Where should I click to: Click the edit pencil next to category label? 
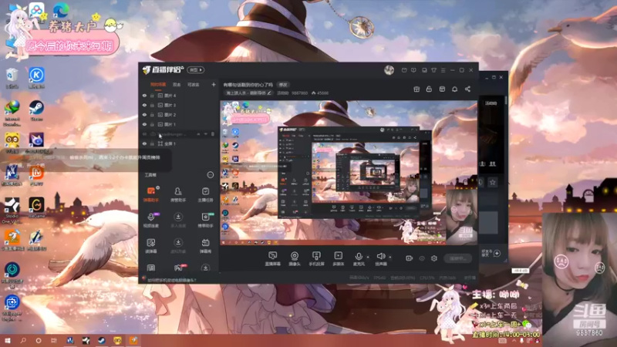pos(269,93)
